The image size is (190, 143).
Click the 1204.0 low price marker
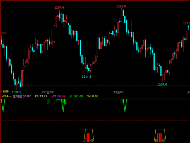(162, 85)
